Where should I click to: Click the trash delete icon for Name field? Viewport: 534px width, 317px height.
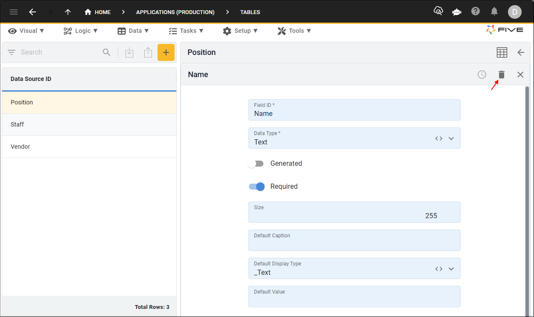(x=502, y=75)
